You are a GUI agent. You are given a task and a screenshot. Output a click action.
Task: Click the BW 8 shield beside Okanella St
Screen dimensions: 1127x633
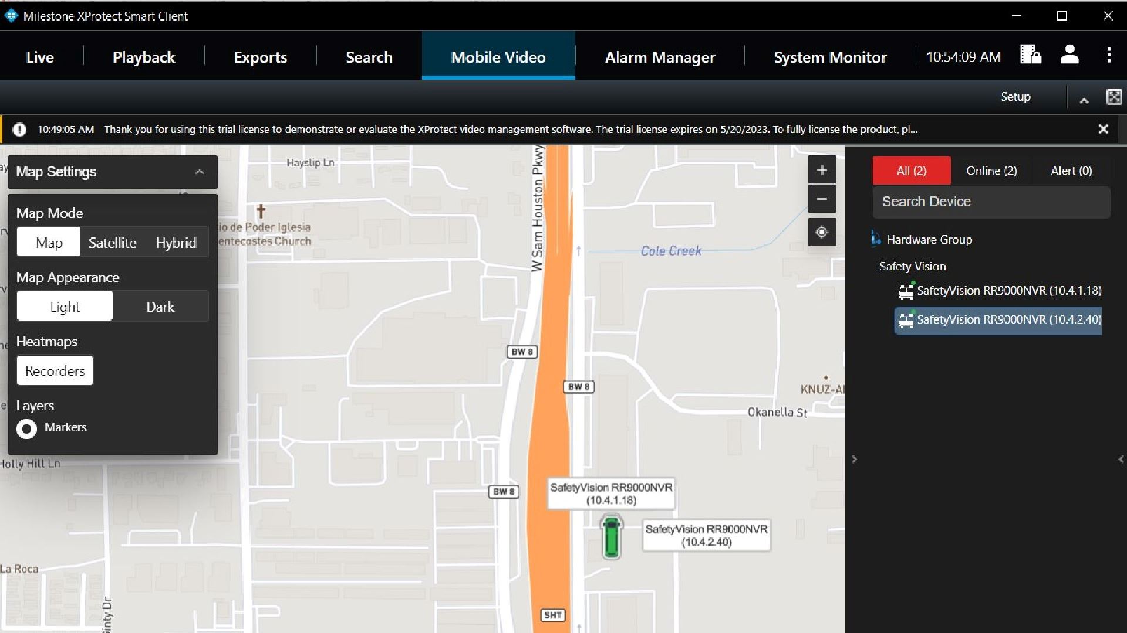tap(579, 386)
